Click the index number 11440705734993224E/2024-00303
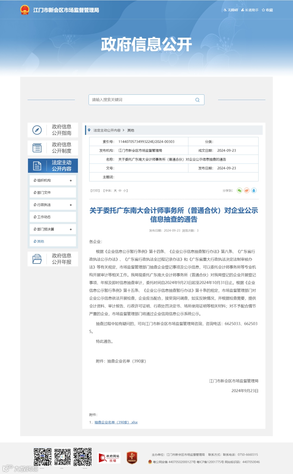This screenshot has height=474, width=293. (x=146, y=142)
